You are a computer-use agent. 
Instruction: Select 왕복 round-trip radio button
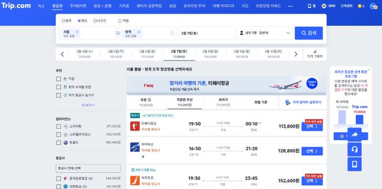(64, 21)
